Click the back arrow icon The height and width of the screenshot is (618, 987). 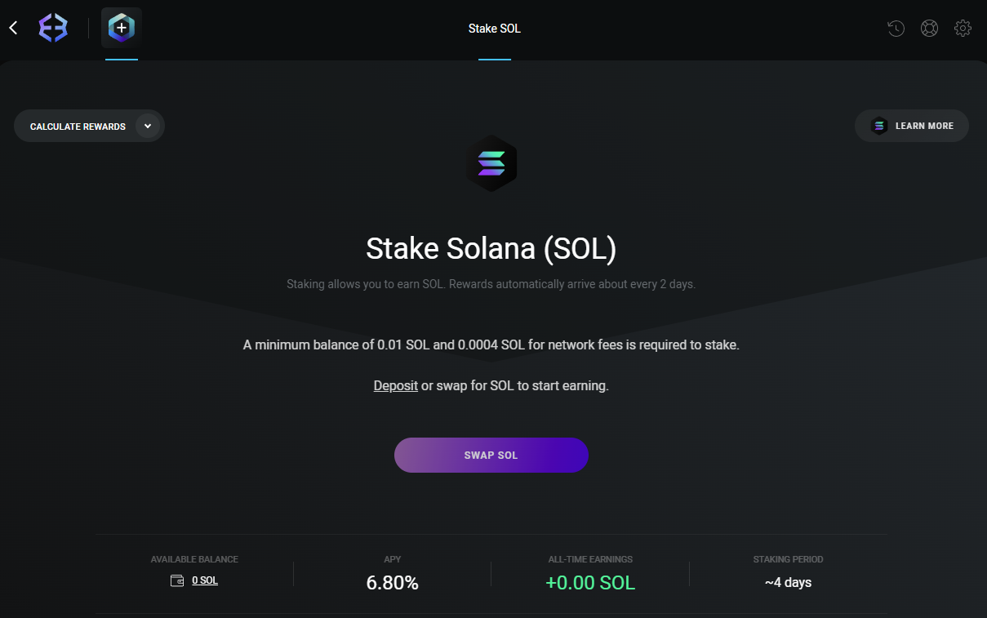(x=13, y=29)
